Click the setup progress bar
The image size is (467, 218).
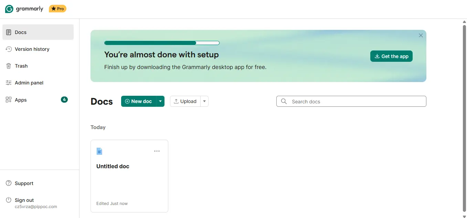(162, 43)
